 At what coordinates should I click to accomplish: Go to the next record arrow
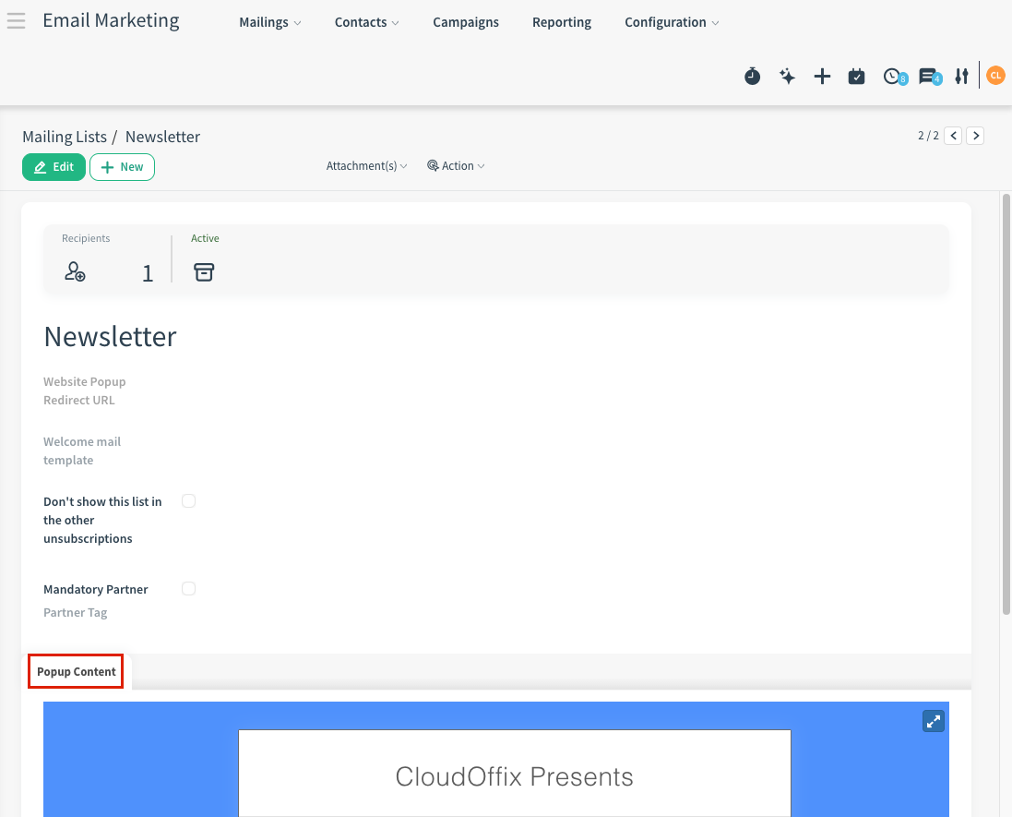[x=975, y=136]
